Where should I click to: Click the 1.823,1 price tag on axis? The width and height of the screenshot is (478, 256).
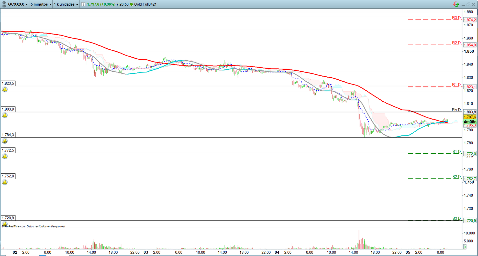tap(470, 87)
